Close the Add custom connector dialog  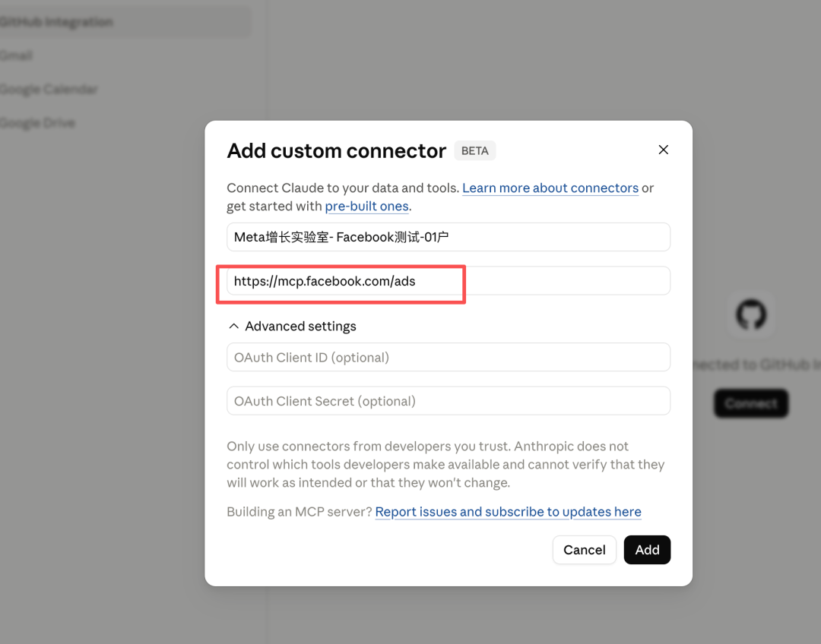[x=663, y=150]
